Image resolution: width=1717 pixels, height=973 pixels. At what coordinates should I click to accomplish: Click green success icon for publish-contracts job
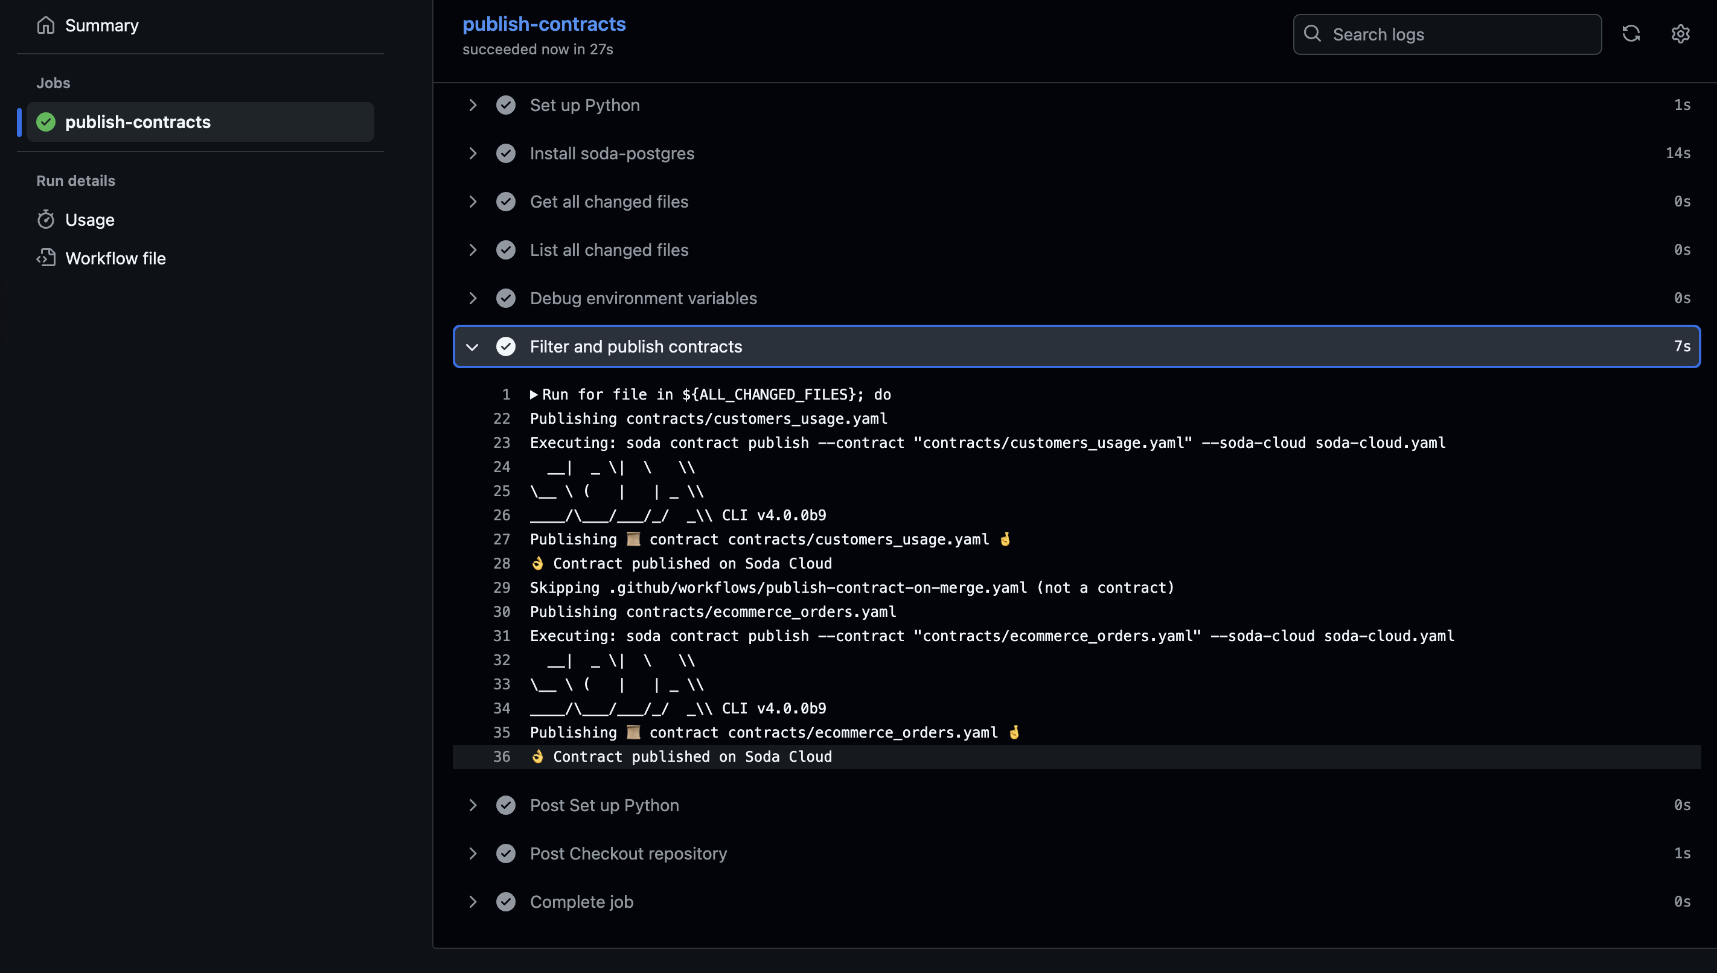45,122
